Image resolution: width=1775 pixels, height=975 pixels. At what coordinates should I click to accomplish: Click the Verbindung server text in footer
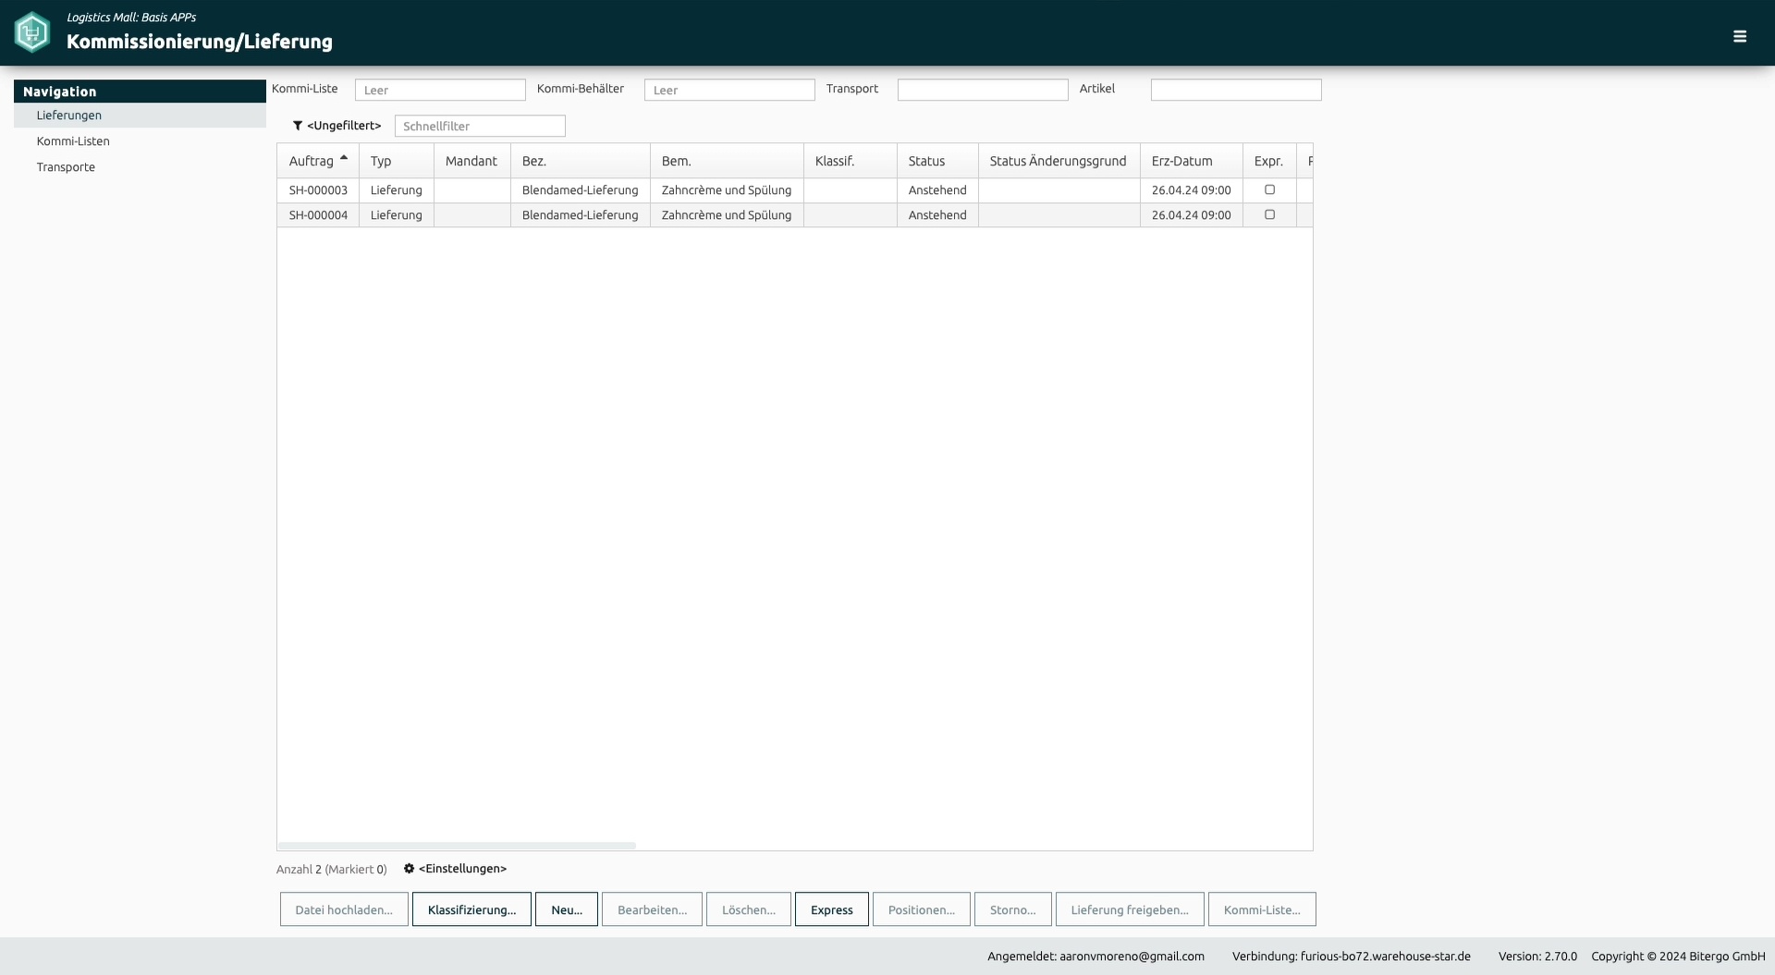point(1352,957)
